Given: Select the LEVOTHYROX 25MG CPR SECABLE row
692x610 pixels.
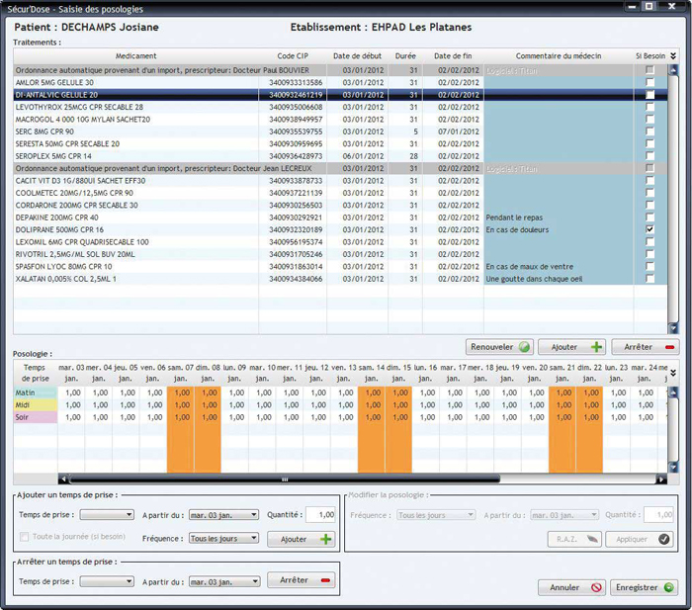Looking at the screenshot, I should click(x=136, y=107).
